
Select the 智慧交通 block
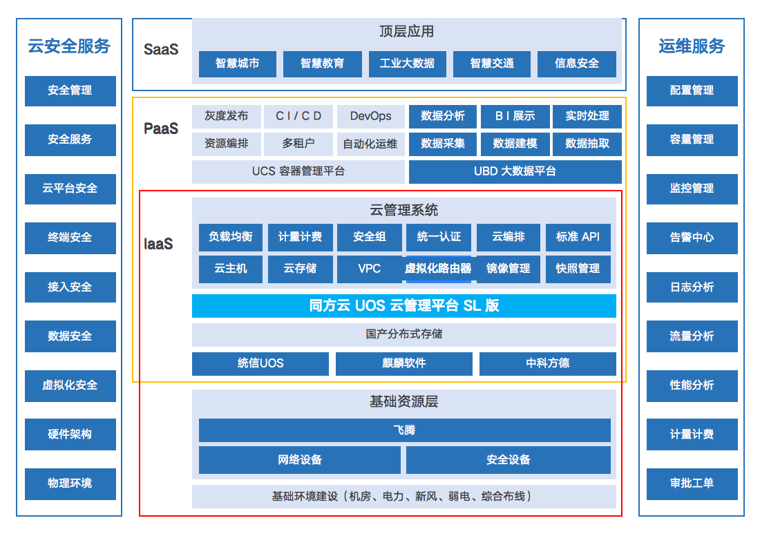click(492, 64)
